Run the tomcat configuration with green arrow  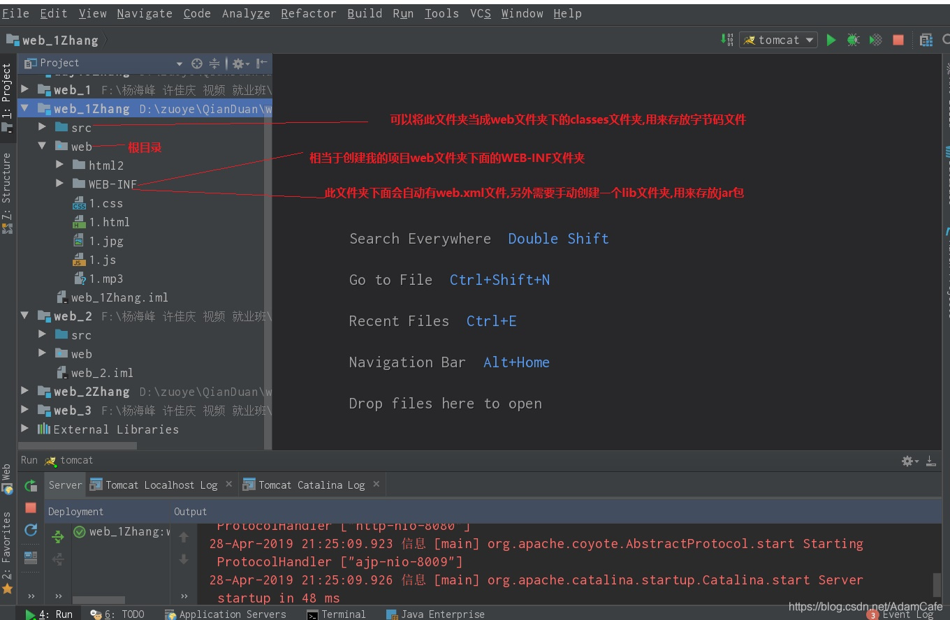tap(831, 40)
